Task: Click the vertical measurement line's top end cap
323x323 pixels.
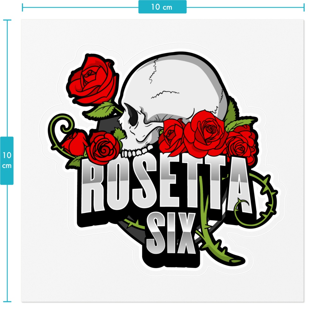Action: pos(8,21)
